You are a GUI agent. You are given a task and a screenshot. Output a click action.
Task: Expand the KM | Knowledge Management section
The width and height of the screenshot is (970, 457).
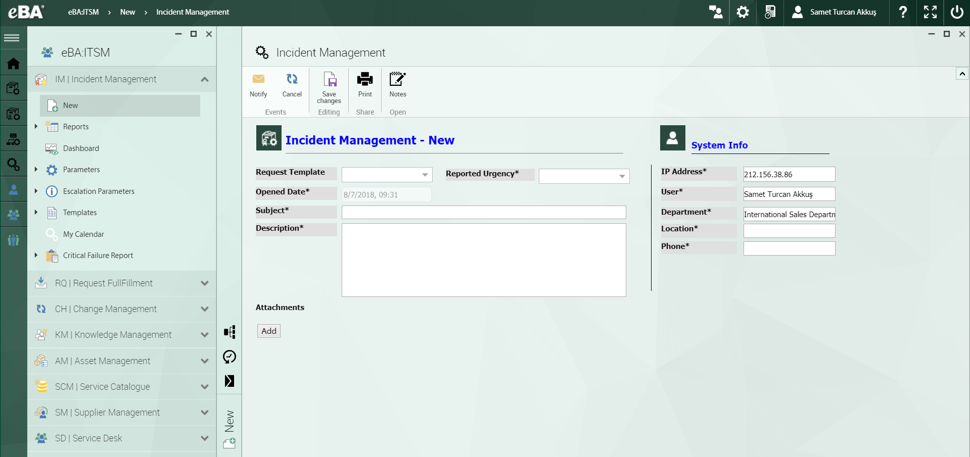tap(205, 335)
